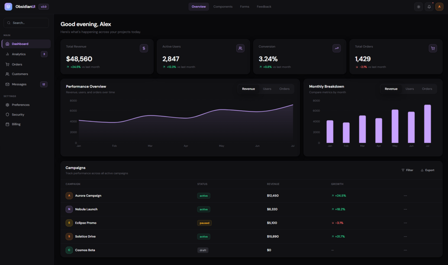This screenshot has height=265, width=448.
Task: Click the paused status of Eclipse Promo
Action: point(204,223)
